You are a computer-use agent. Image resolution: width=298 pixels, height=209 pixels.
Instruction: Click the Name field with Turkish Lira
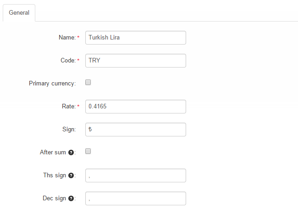pyautogui.click(x=135, y=38)
